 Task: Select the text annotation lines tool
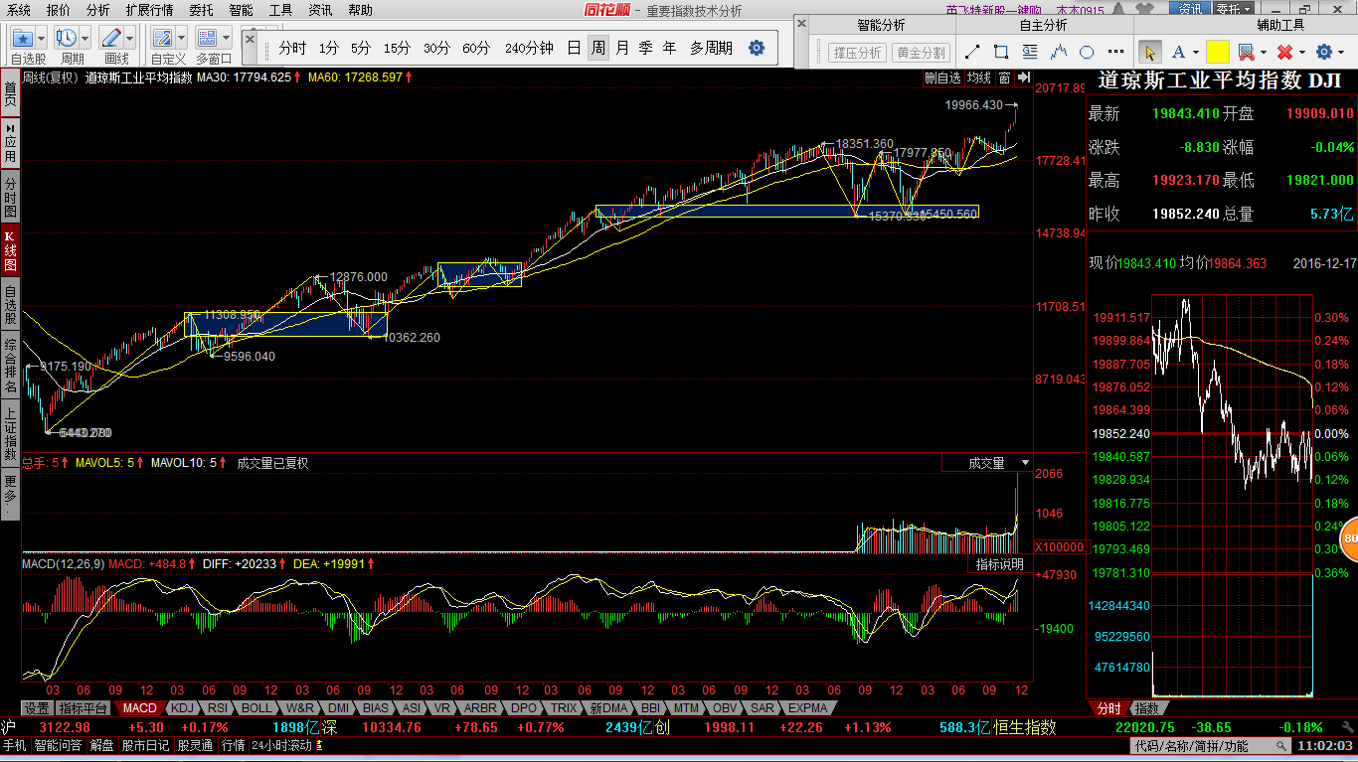pos(1030,52)
